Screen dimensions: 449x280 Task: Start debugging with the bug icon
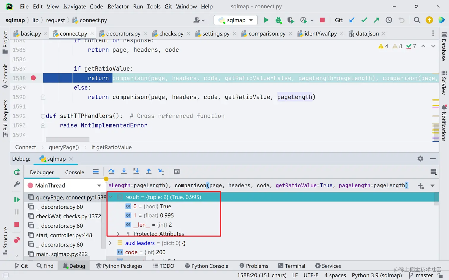tap(278, 20)
